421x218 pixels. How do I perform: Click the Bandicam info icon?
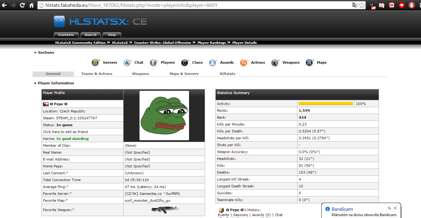click(328, 209)
